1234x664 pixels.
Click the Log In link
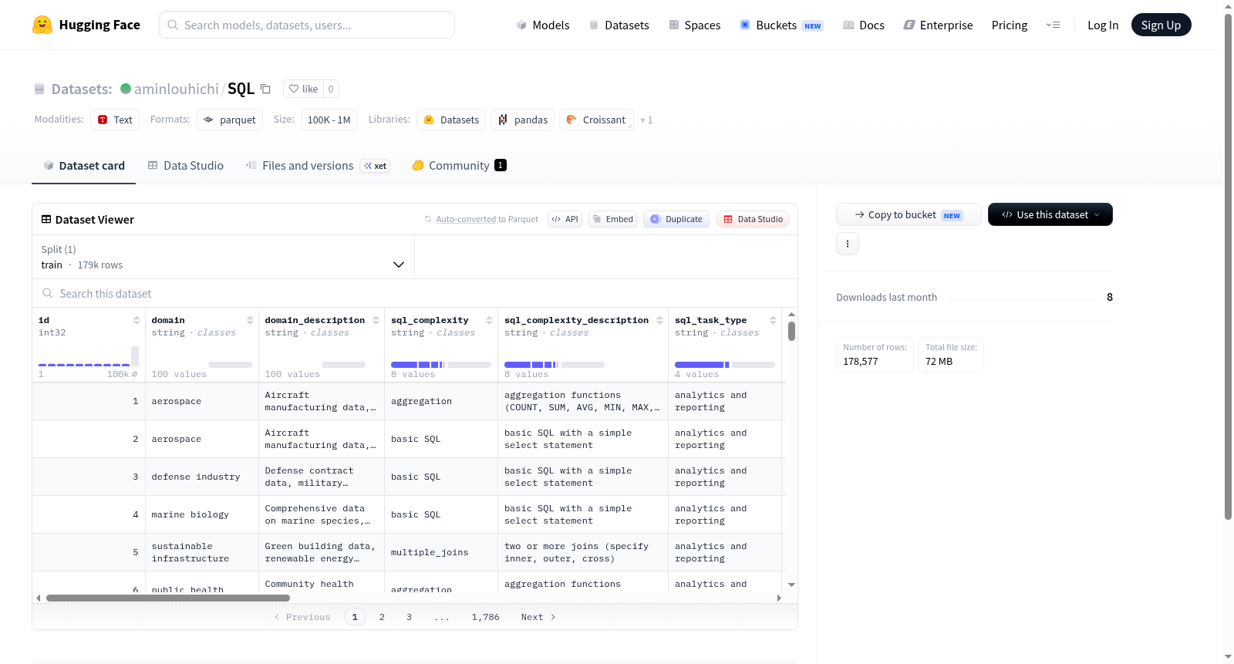[1103, 25]
